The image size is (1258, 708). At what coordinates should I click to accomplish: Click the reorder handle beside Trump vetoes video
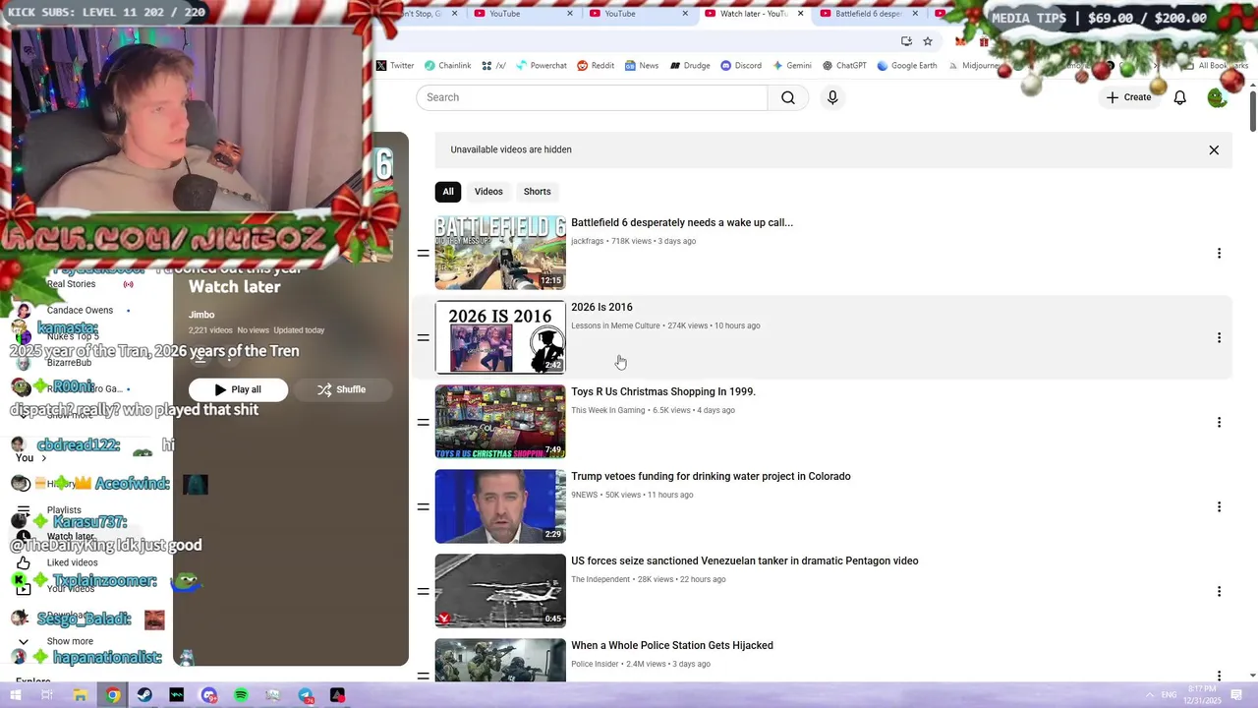pyautogui.click(x=423, y=507)
